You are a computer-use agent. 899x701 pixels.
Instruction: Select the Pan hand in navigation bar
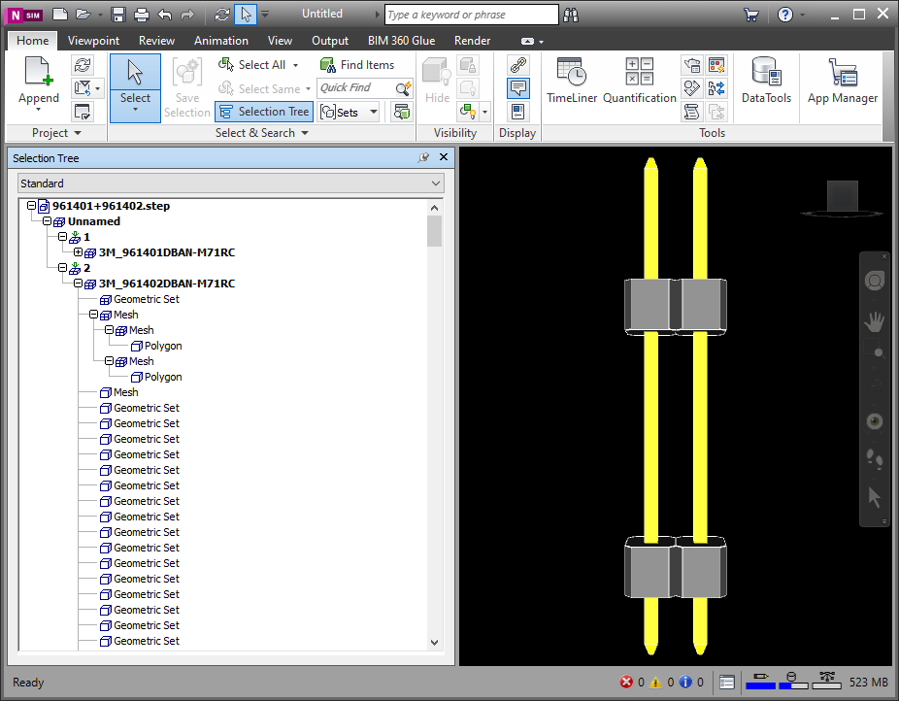[x=875, y=320]
